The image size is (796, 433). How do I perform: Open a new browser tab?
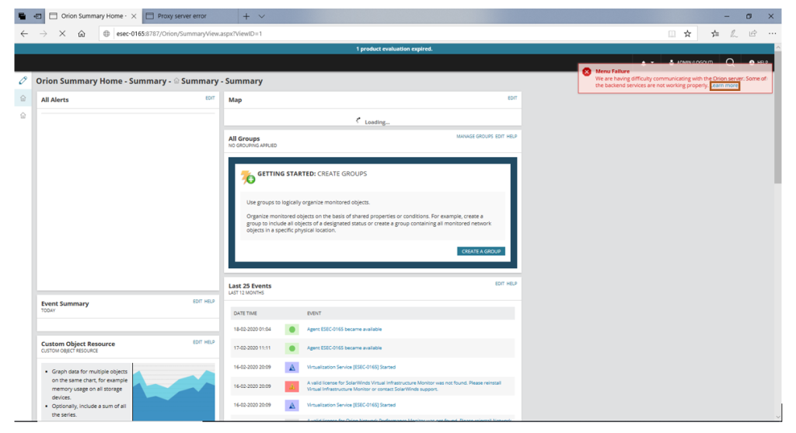(246, 16)
